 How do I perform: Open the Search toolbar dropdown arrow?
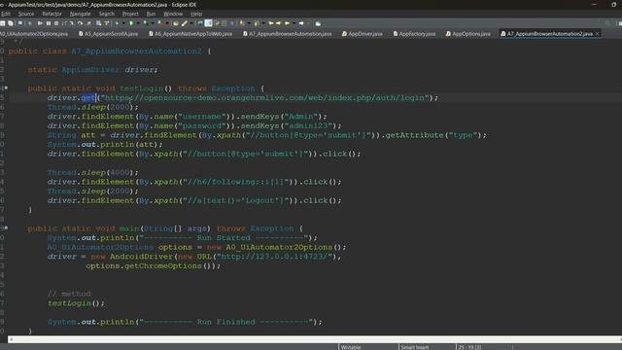pos(191,23)
